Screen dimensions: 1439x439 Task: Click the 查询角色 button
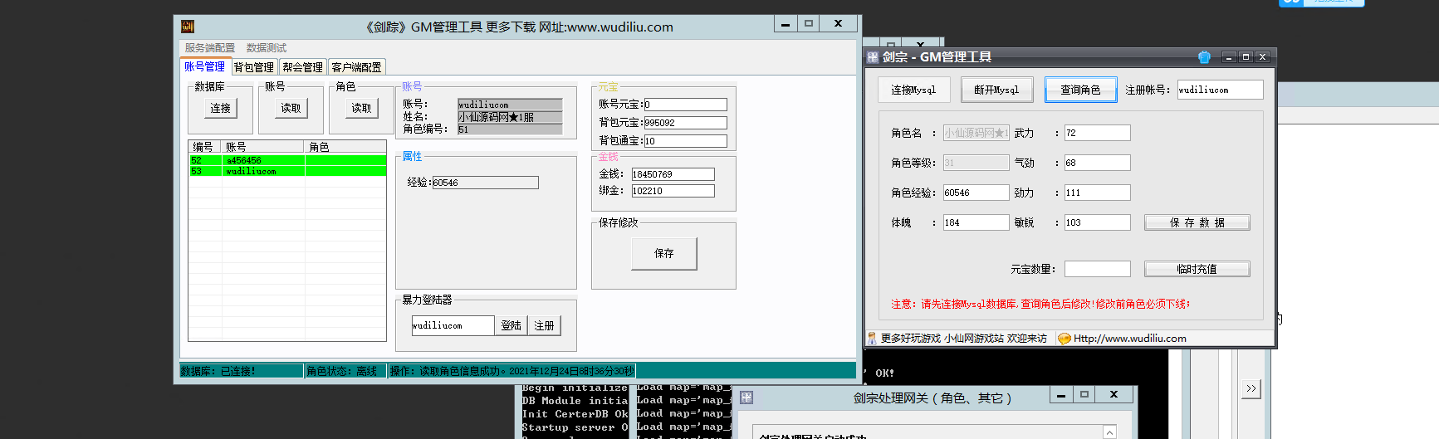tap(1080, 90)
